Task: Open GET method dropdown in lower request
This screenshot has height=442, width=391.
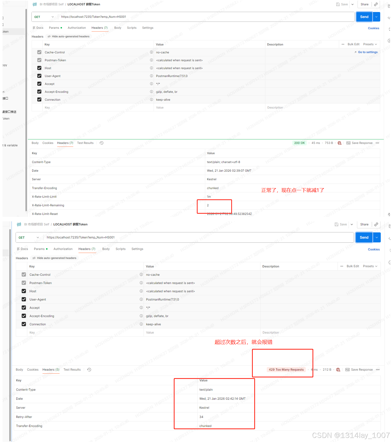Action: (29, 238)
